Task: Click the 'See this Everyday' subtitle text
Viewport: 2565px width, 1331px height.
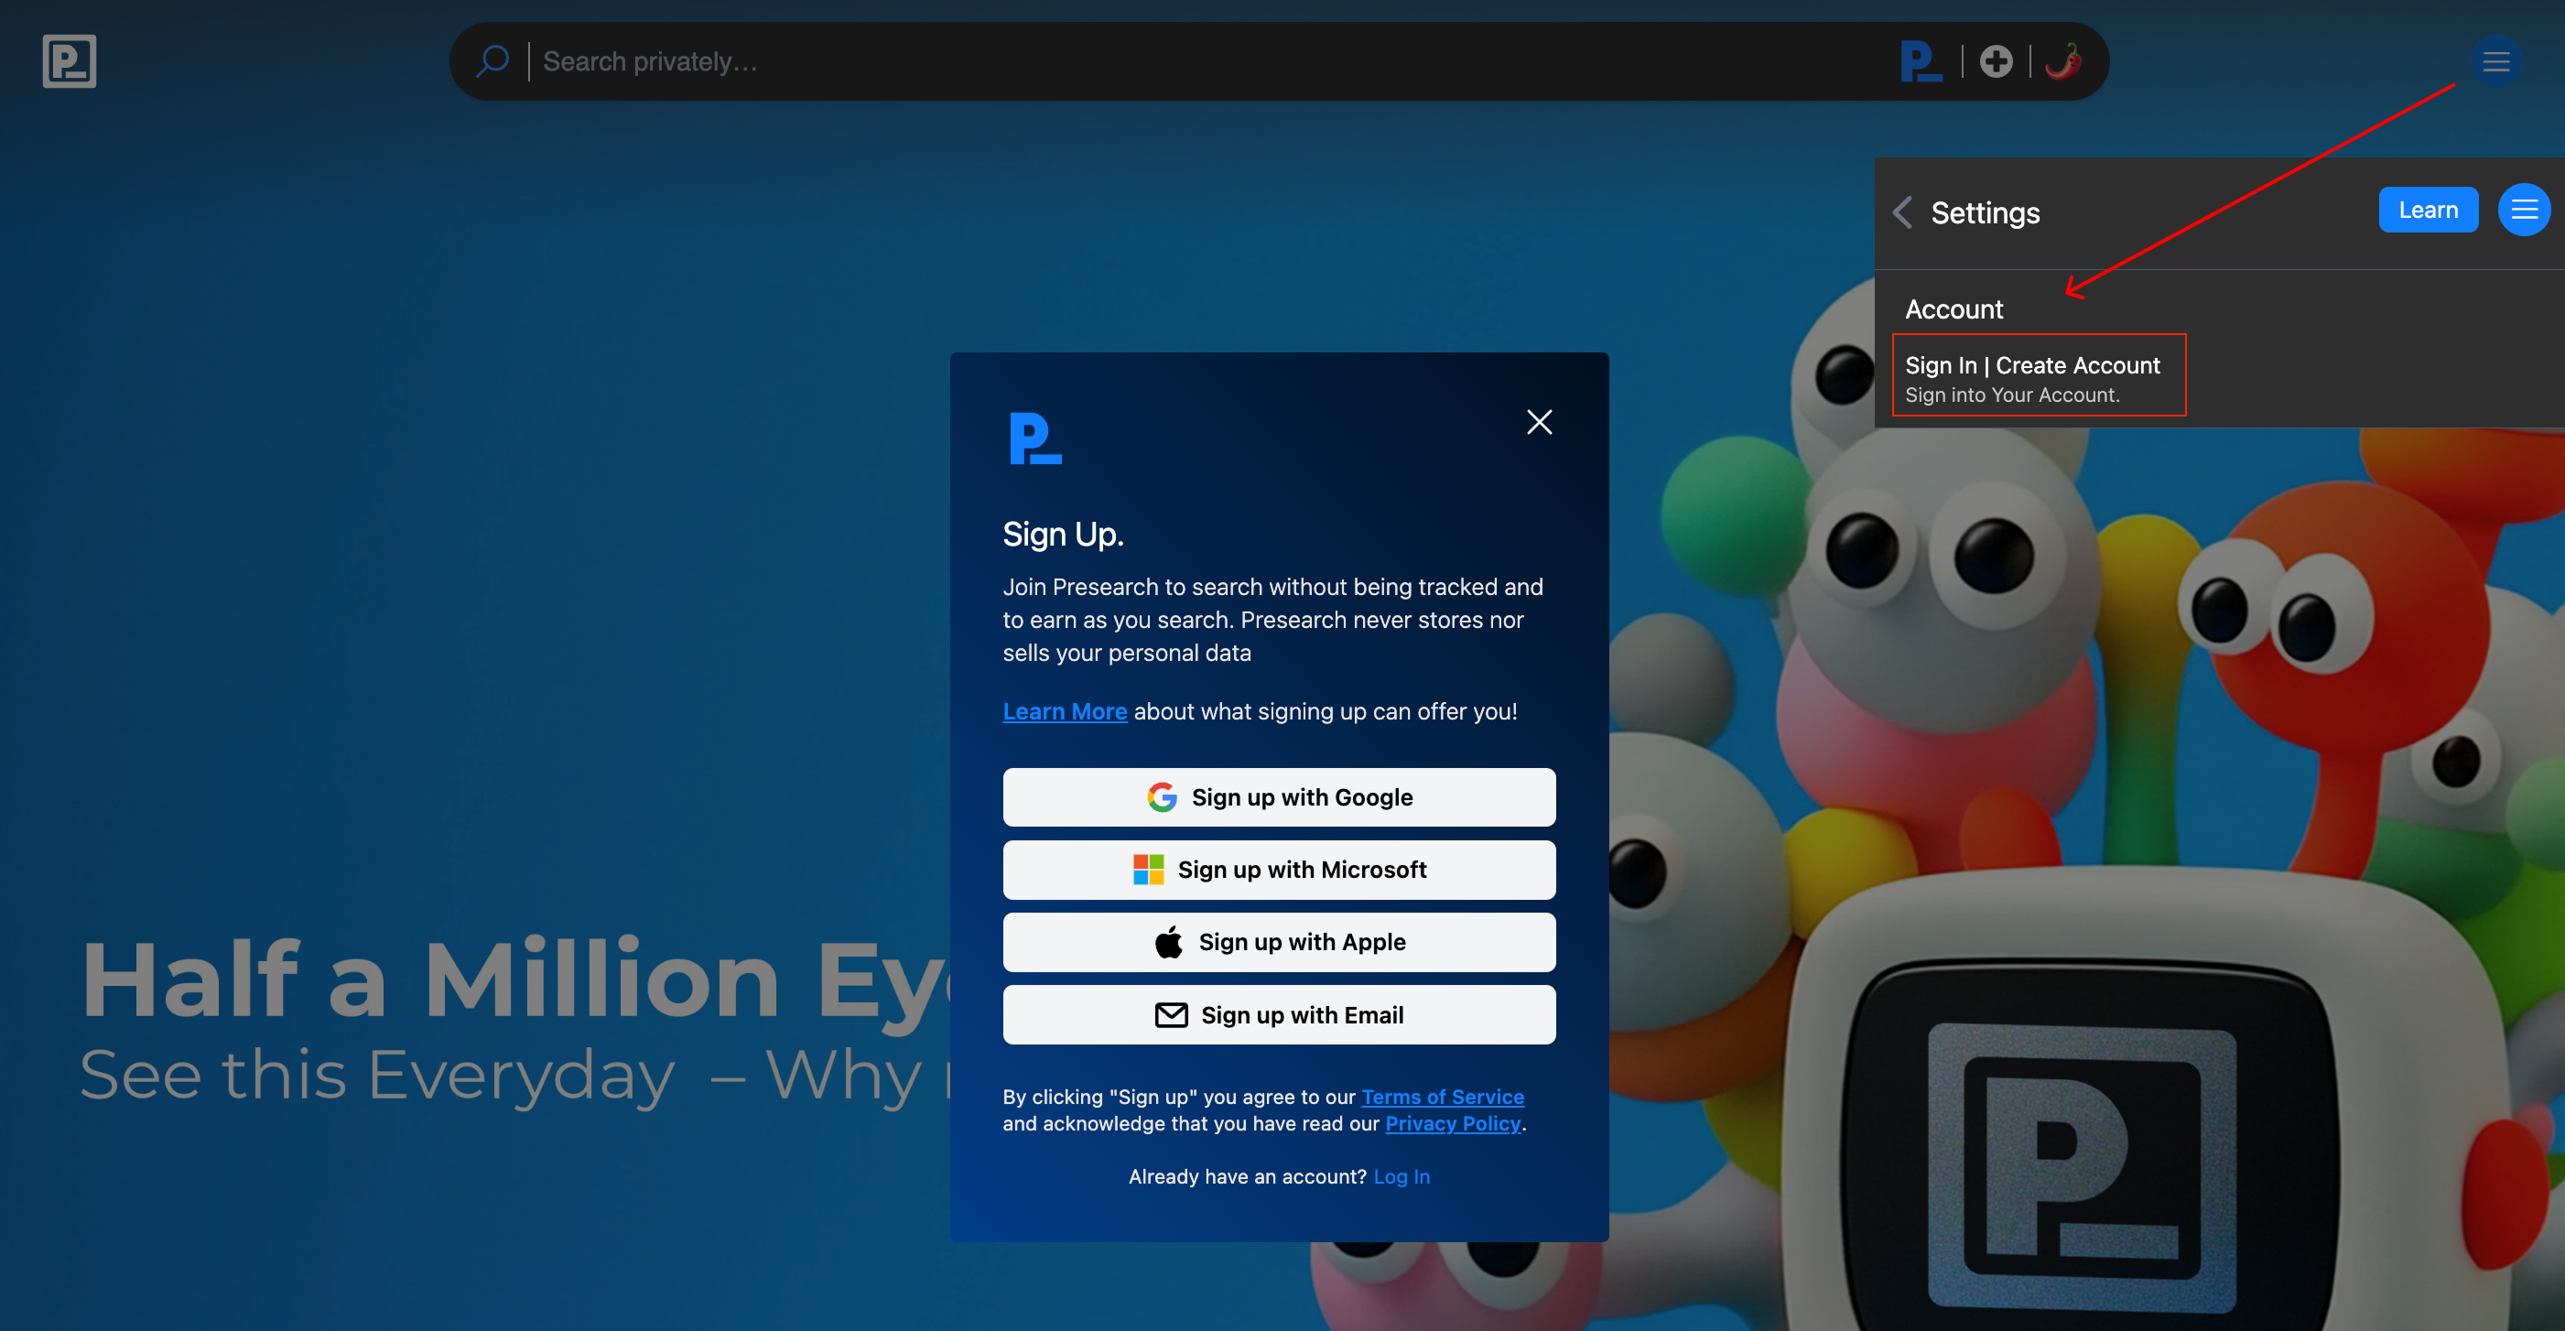Action: pos(376,1077)
